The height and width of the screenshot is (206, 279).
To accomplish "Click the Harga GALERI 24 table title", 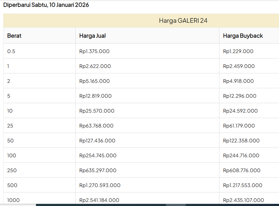I will click(183, 21).
